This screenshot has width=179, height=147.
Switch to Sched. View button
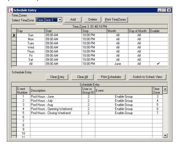[147, 77]
